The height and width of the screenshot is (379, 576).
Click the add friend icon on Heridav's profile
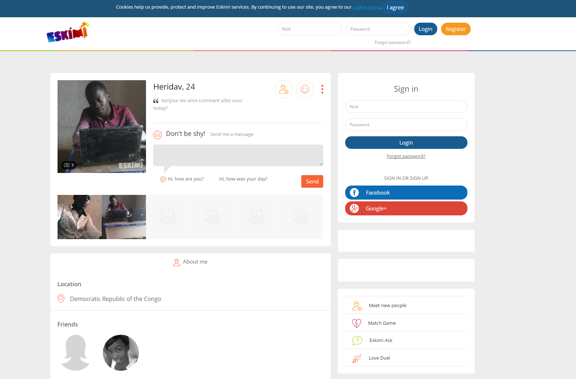tap(284, 89)
